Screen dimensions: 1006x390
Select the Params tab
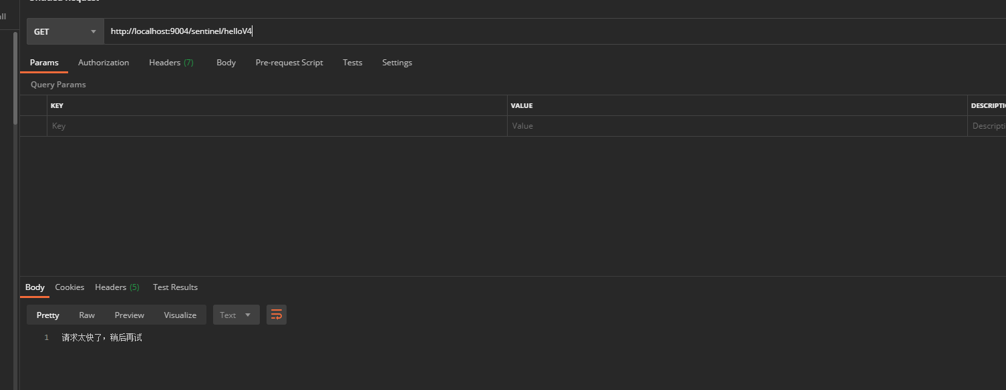[x=44, y=63]
